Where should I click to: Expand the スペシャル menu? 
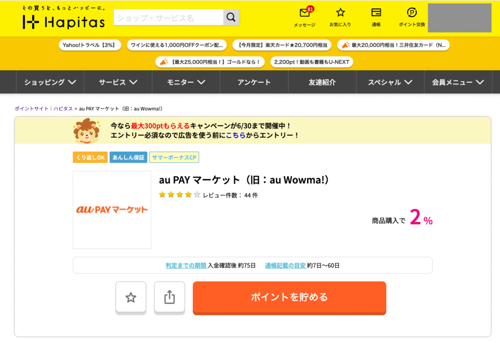click(x=390, y=82)
